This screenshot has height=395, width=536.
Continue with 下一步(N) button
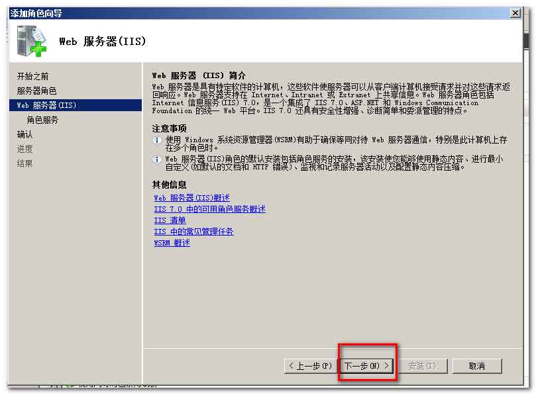tap(367, 366)
